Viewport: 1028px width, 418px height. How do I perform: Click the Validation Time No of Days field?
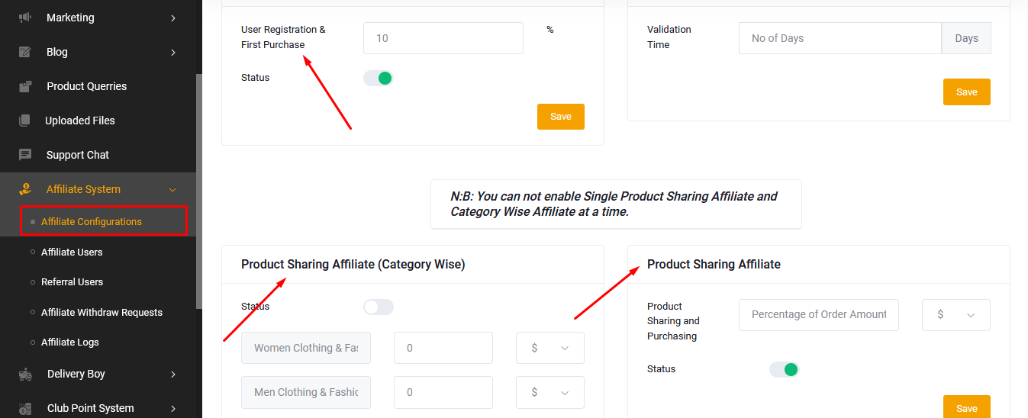[x=840, y=38]
